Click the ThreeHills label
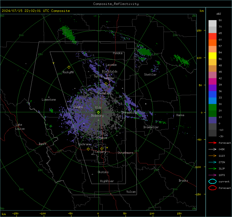This screenshot has height=217, width=232. click(x=130, y=113)
